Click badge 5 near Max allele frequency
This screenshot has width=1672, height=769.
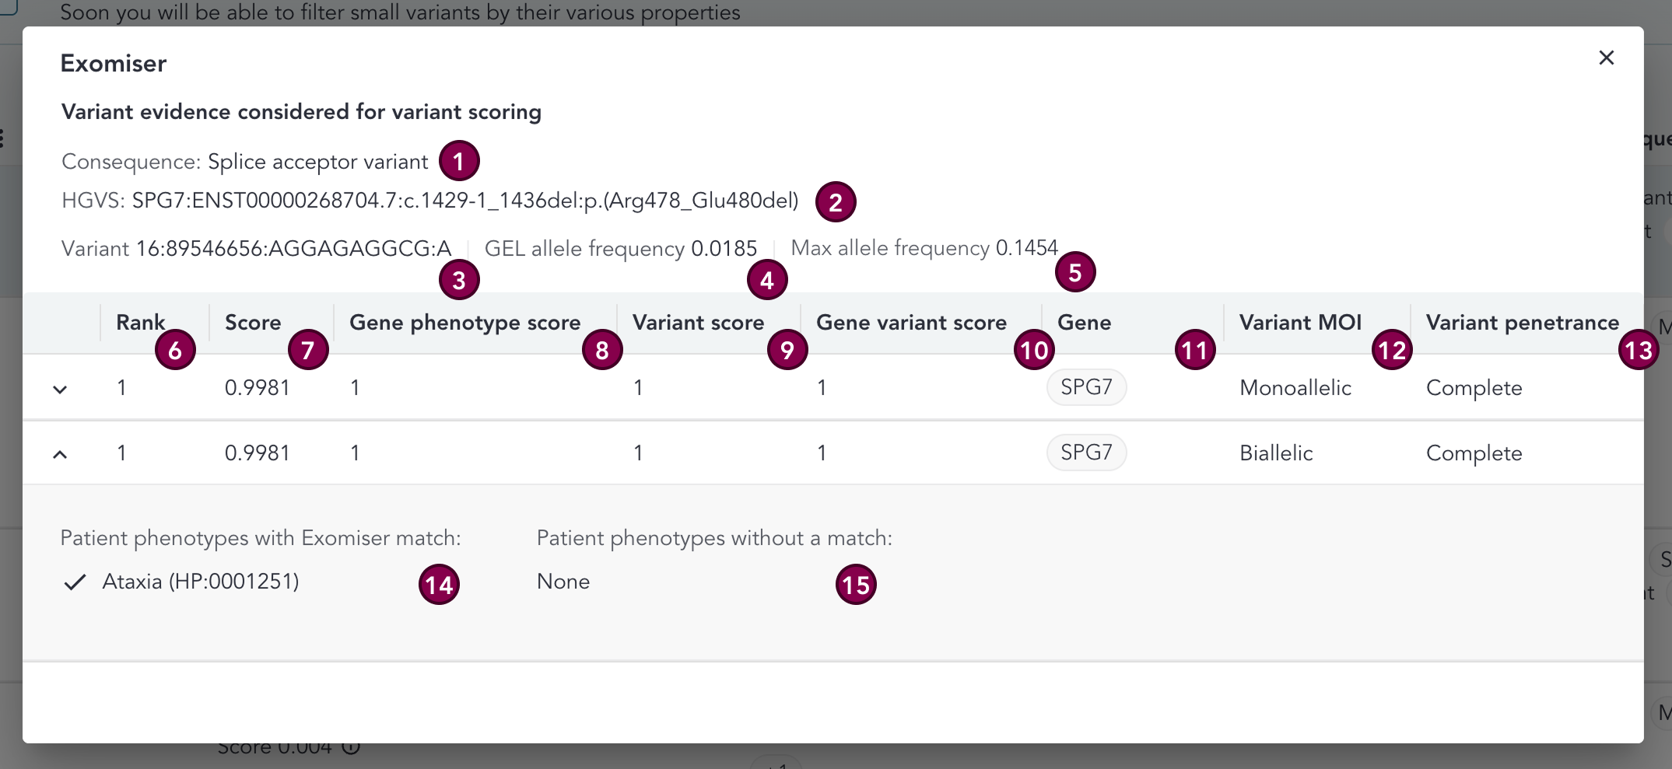point(1075,271)
